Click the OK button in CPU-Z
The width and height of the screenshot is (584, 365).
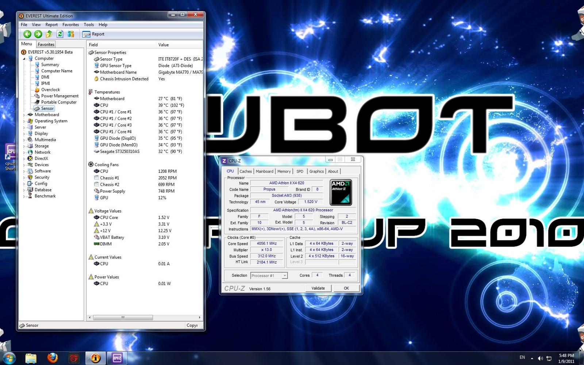click(x=346, y=288)
